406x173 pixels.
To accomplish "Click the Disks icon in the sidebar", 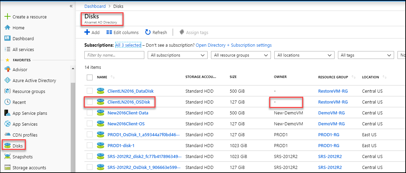I will [x=7, y=146].
